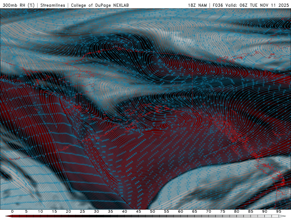291x218 pixels.
Task: Click the colorbar label "15"
Action: (x=54, y=211)
